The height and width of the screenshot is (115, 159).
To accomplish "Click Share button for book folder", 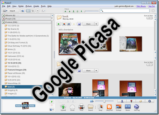I will coord(88,24).
